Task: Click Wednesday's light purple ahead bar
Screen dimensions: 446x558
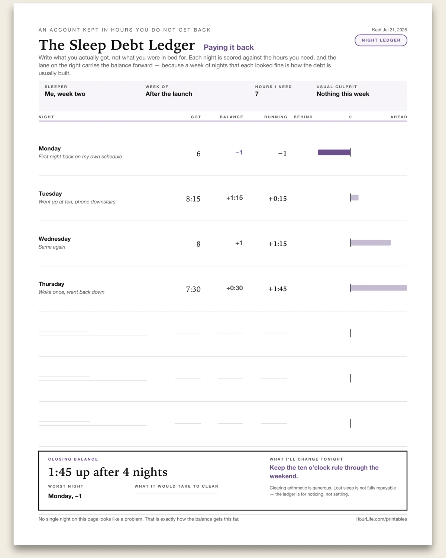Action: coord(371,243)
